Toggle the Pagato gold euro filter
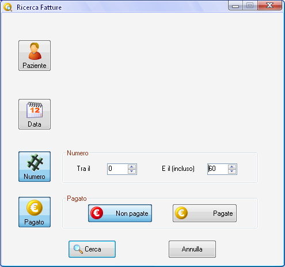 [35, 212]
